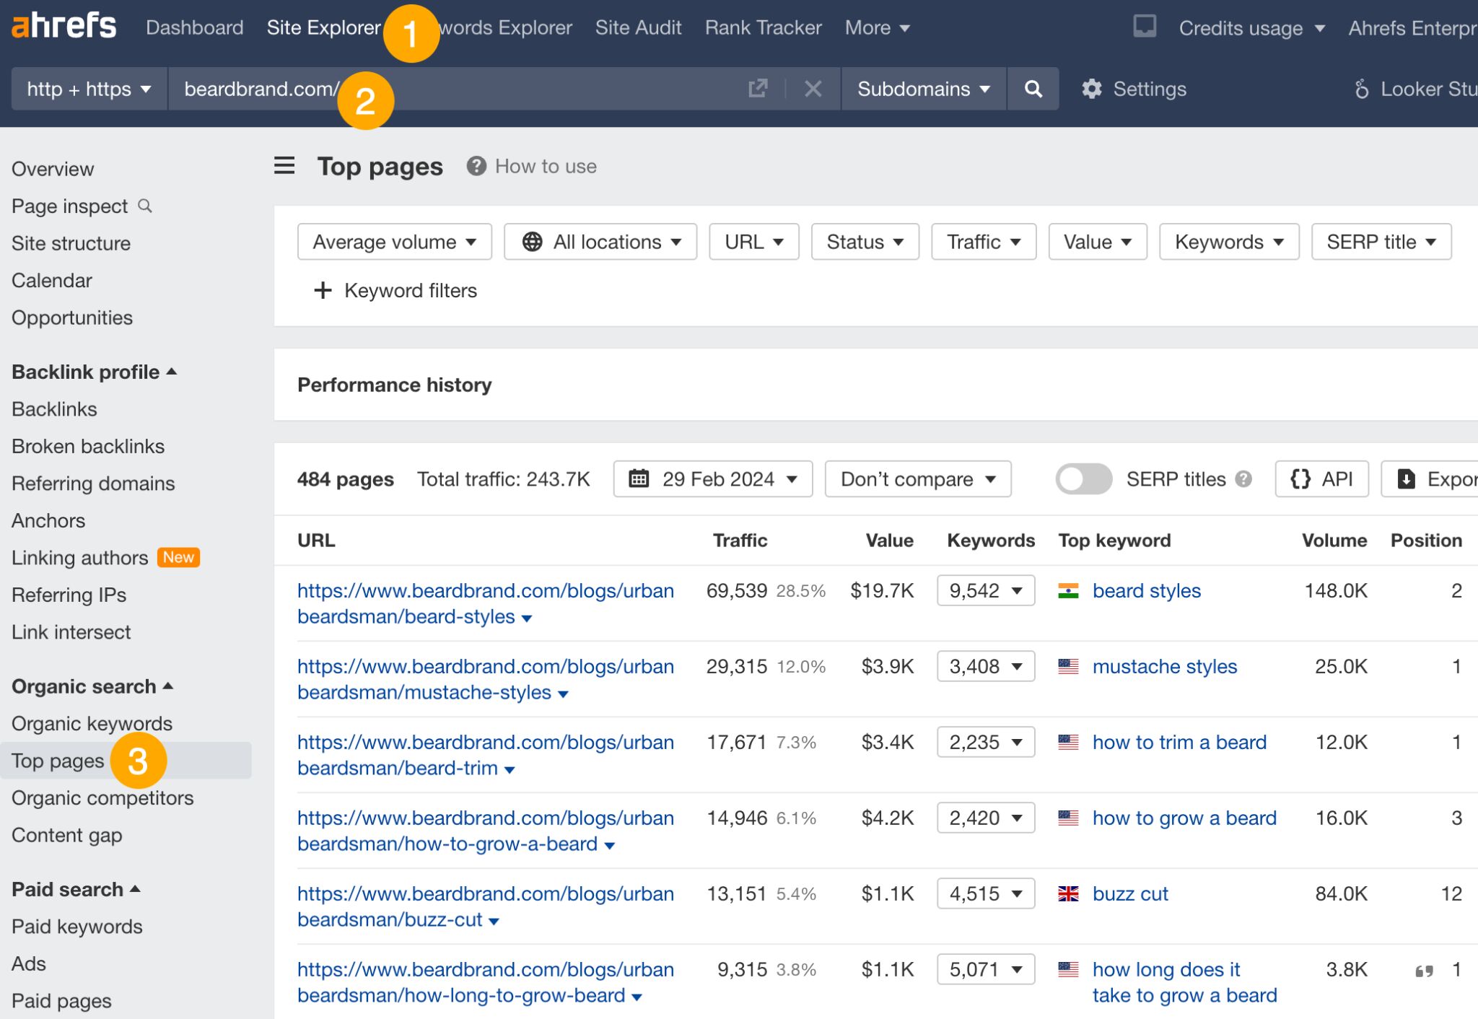The width and height of the screenshot is (1478, 1019).
Task: Click the 'How to use' help icon
Action: (x=476, y=166)
